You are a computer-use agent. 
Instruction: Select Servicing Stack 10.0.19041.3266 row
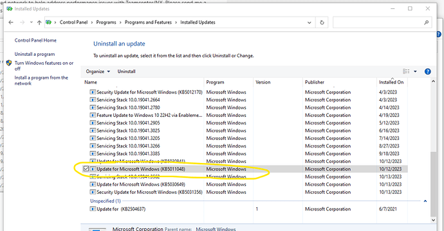pyautogui.click(x=245, y=146)
